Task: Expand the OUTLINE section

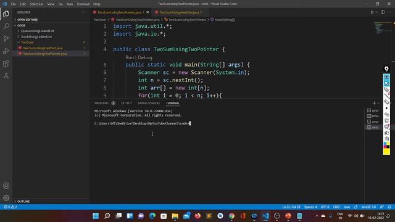Action: (x=51, y=202)
